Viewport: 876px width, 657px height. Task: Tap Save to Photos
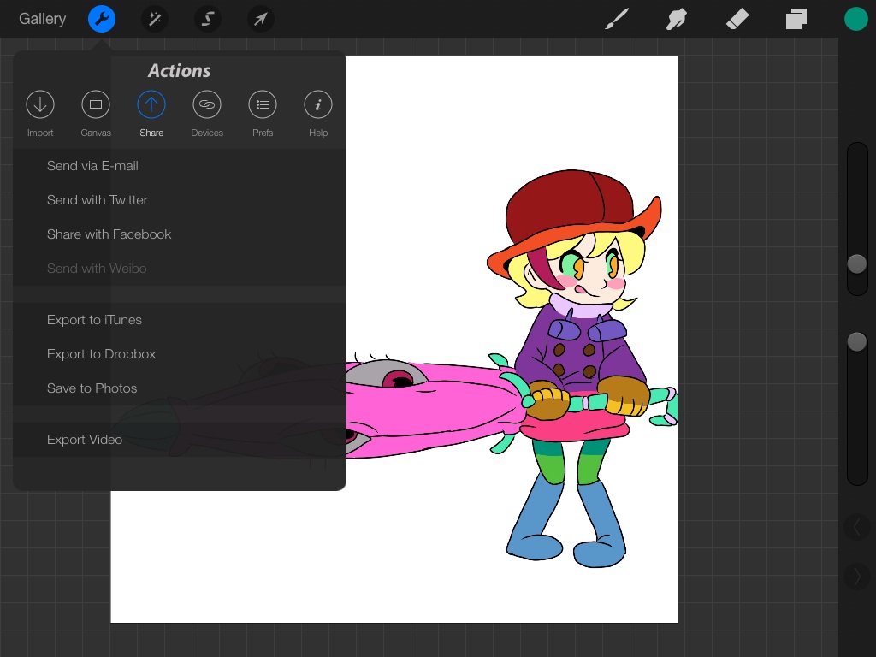[x=92, y=388]
